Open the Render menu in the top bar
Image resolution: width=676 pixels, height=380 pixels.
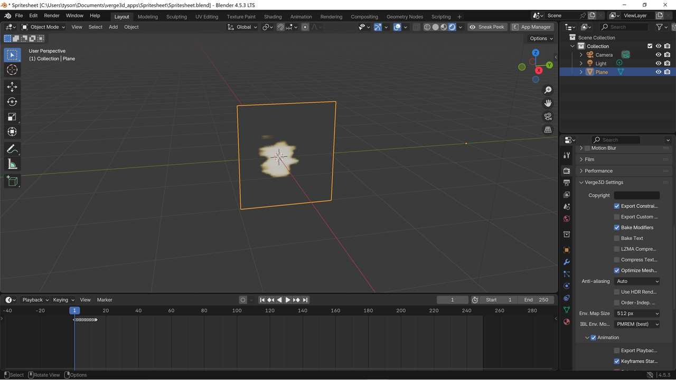(x=51, y=15)
